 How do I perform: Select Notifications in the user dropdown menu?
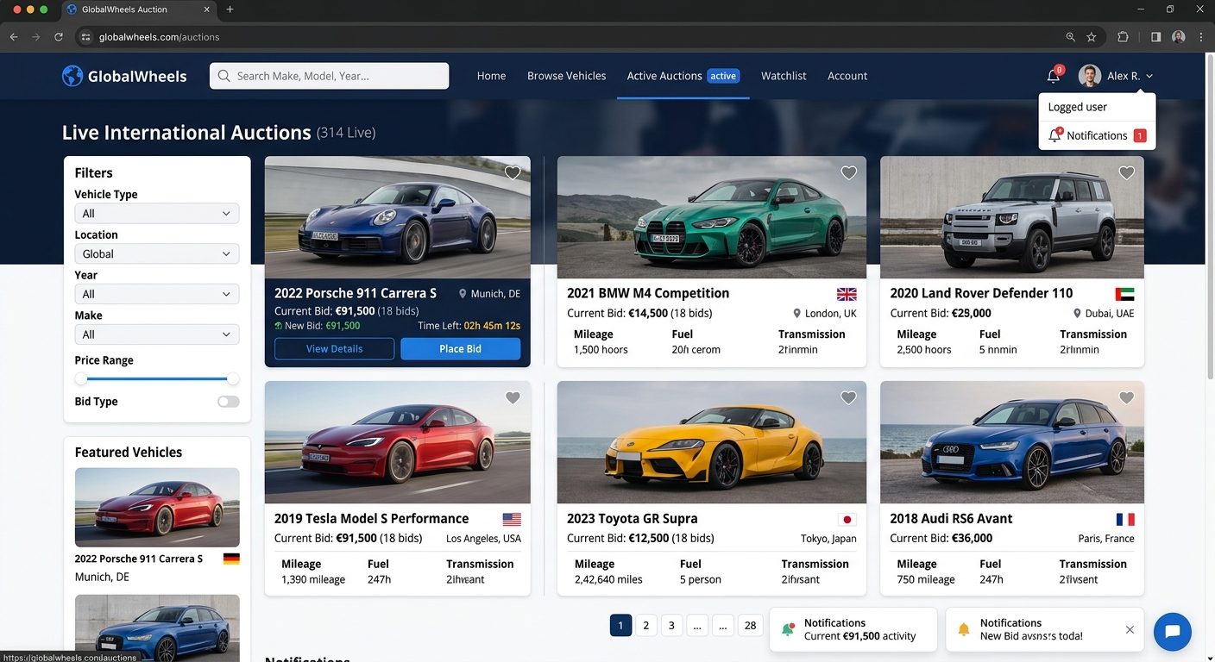click(x=1097, y=135)
